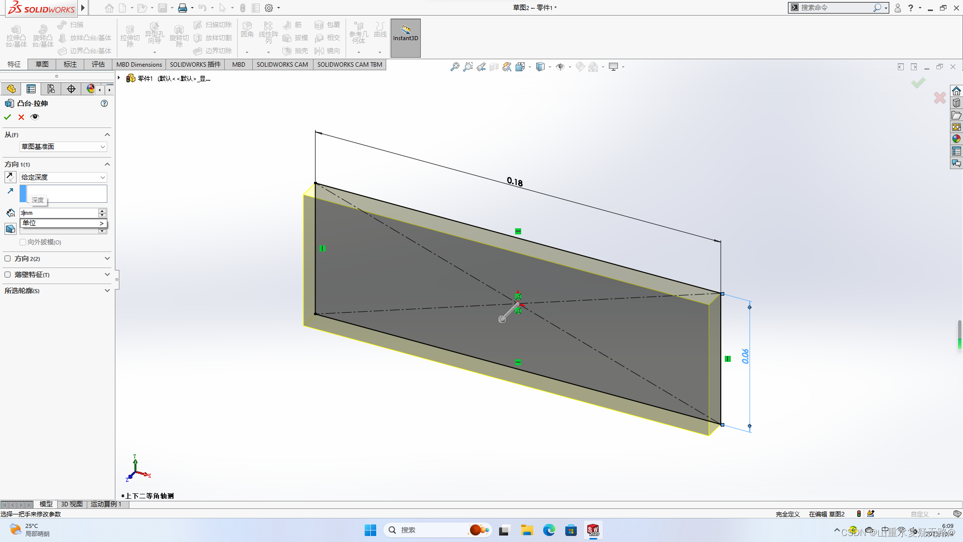Open the PropertyManager tab icon

pyautogui.click(x=31, y=89)
